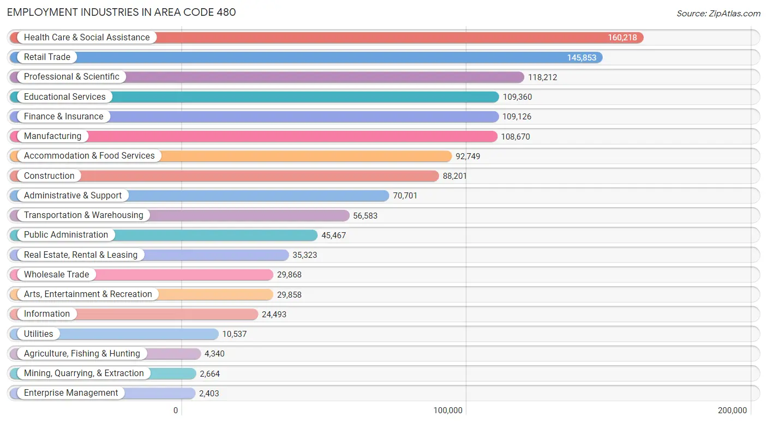Select the 45,467 value
The width and height of the screenshot is (767, 423).
point(334,235)
